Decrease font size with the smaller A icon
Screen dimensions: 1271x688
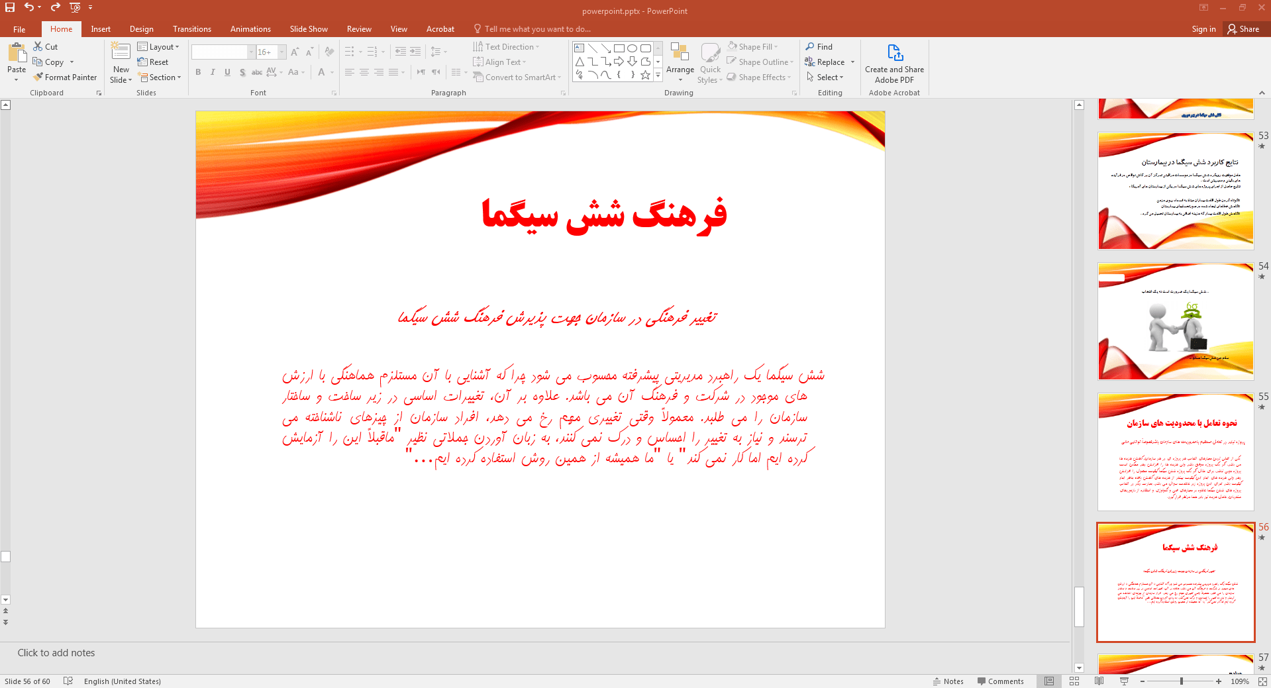(309, 52)
